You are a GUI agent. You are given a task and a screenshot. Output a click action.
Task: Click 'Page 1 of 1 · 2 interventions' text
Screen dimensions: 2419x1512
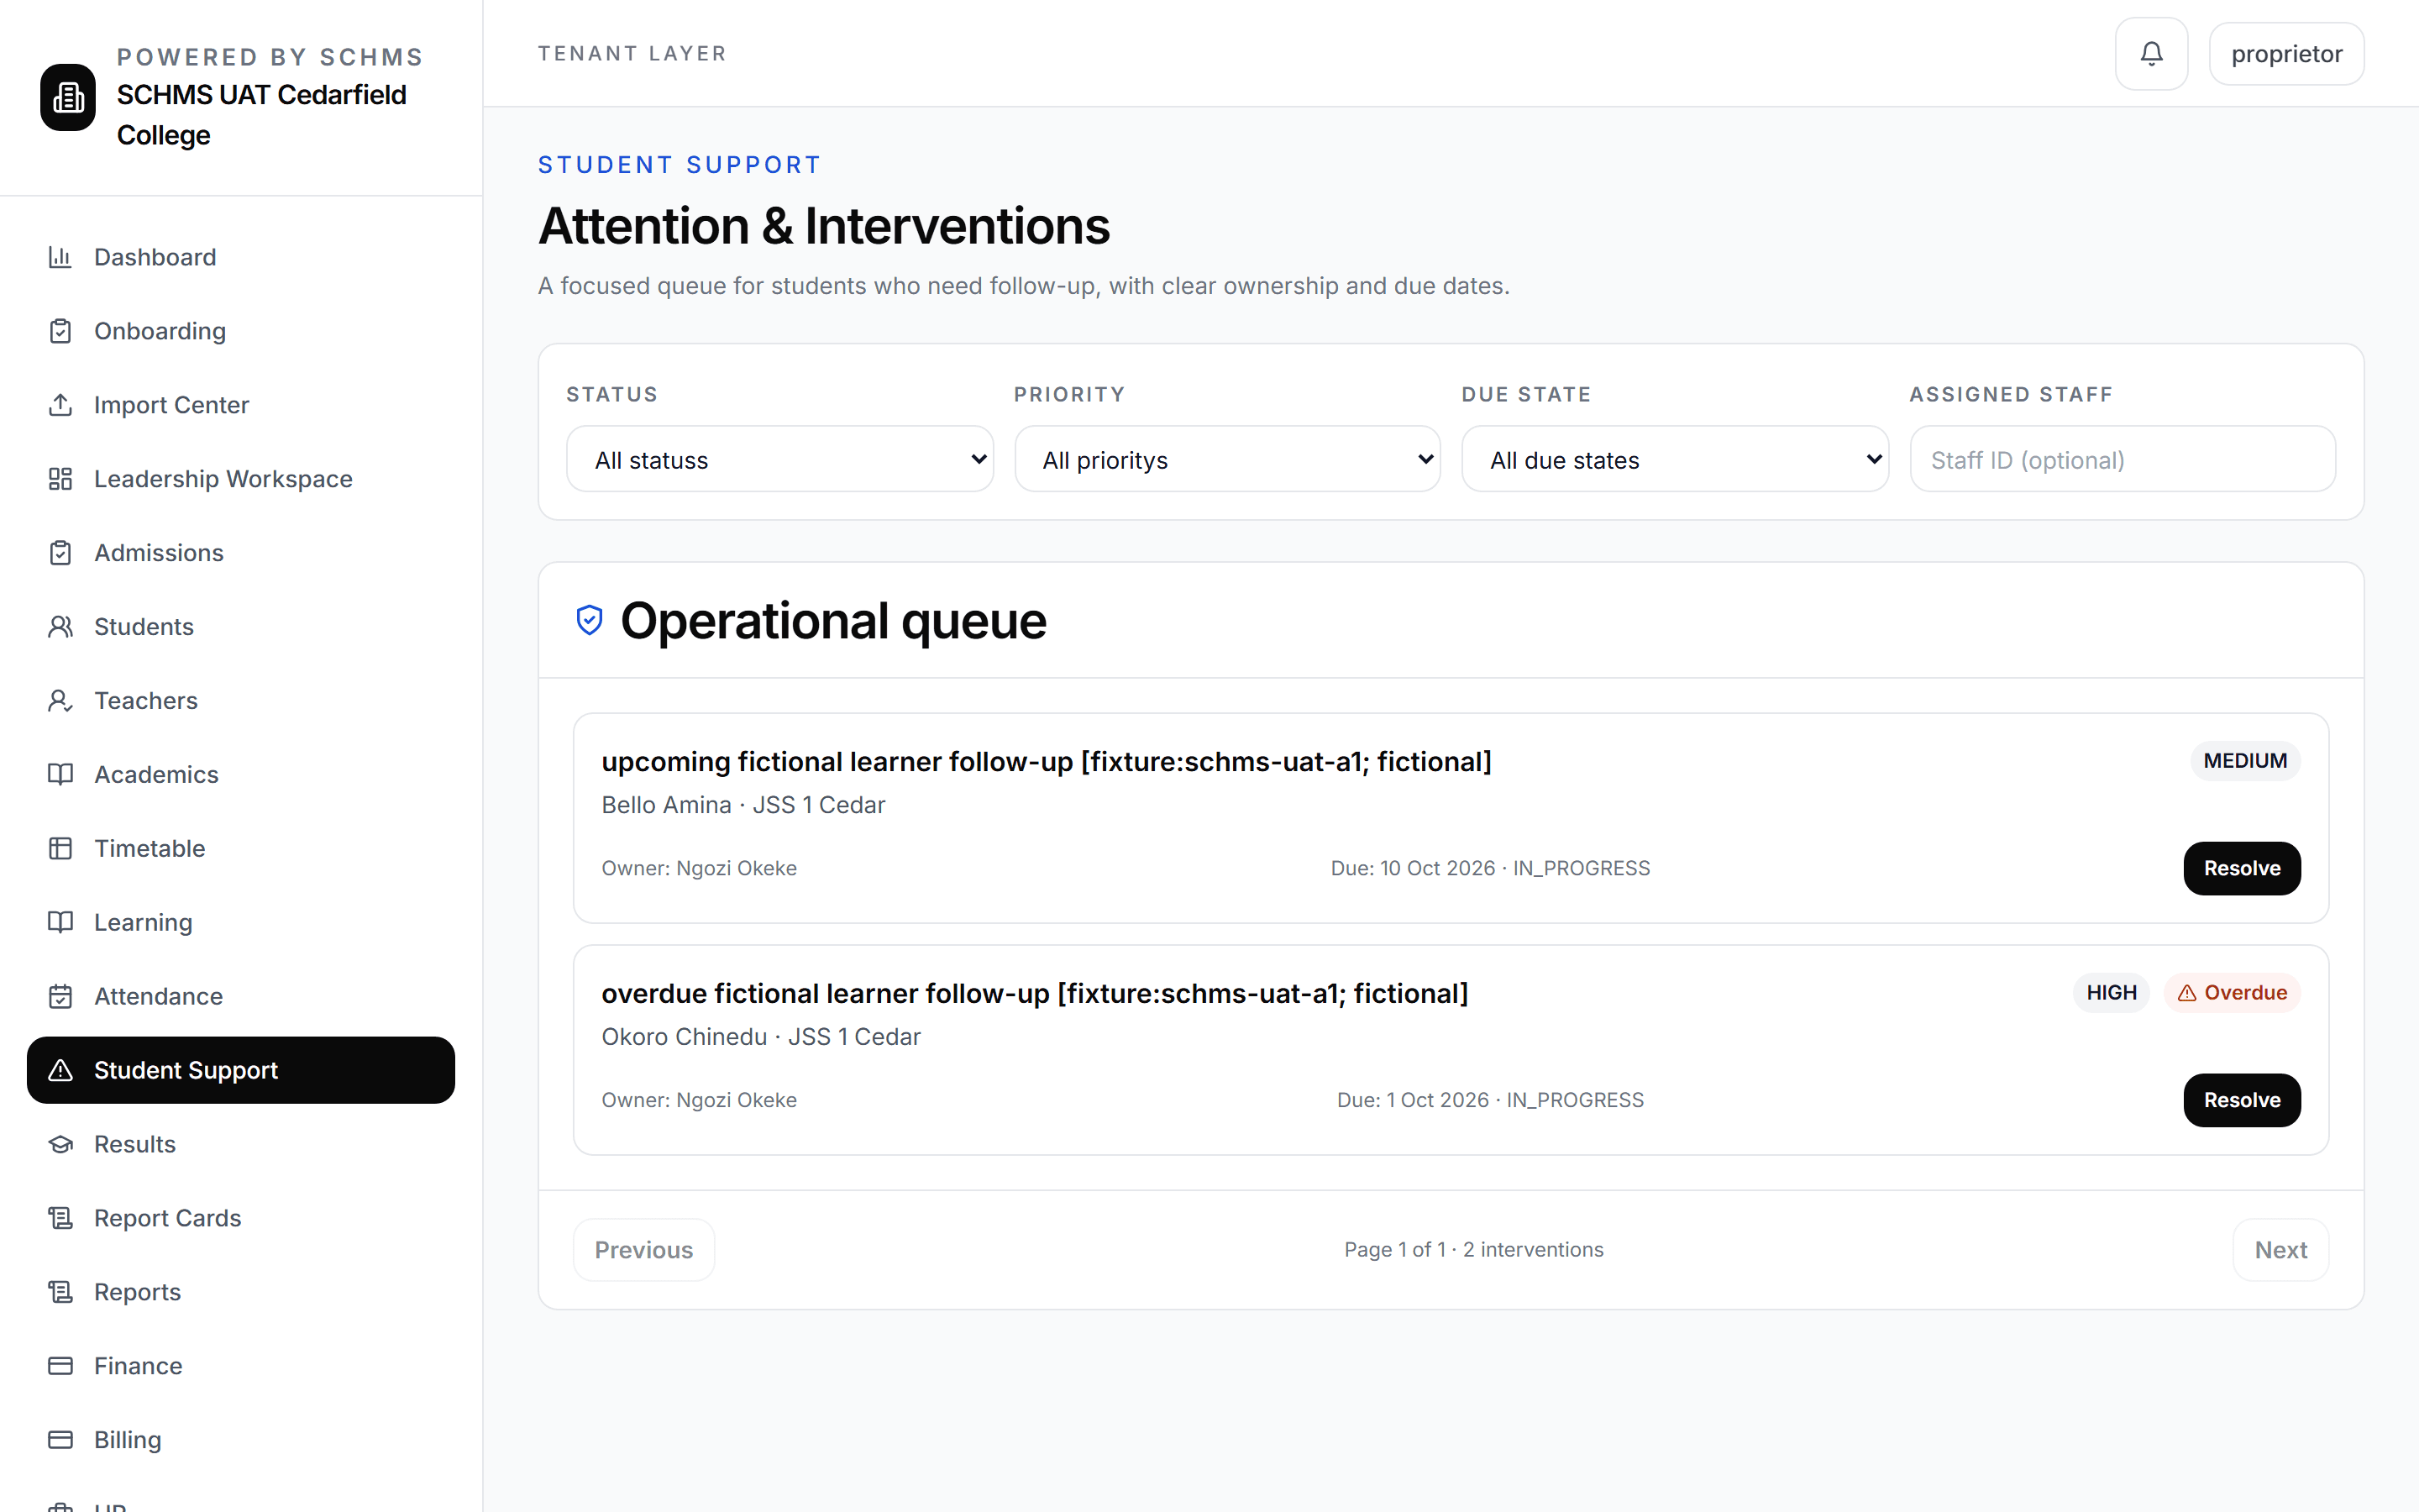[1473, 1250]
